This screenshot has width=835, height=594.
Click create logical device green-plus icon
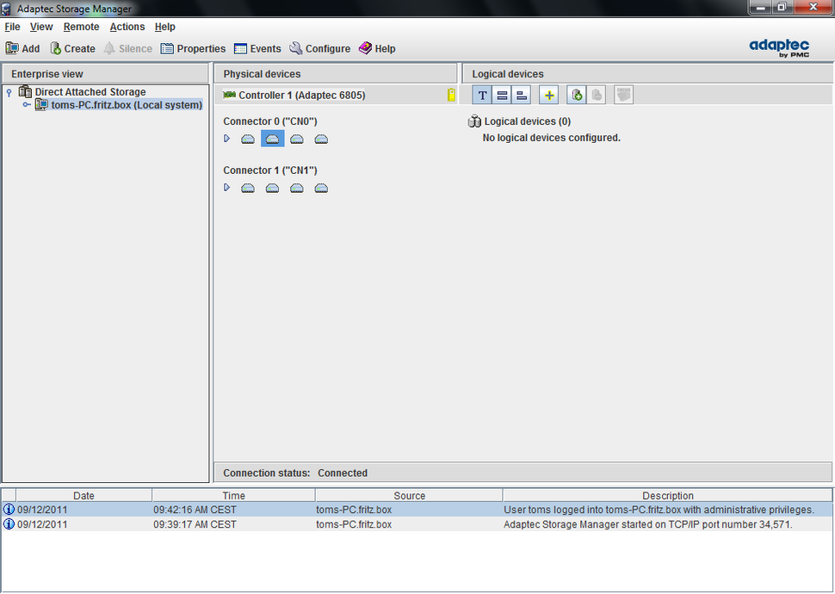pos(576,96)
